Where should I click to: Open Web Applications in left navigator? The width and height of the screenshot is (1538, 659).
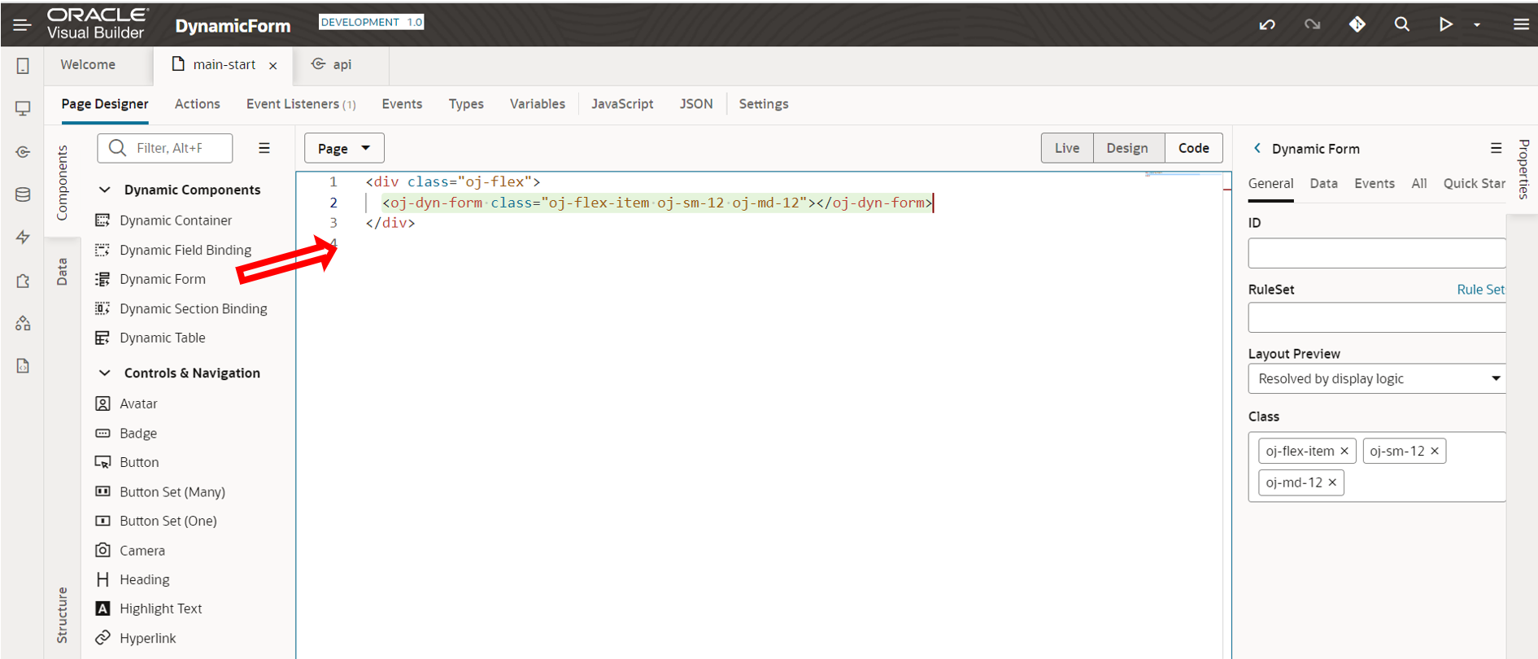point(23,108)
